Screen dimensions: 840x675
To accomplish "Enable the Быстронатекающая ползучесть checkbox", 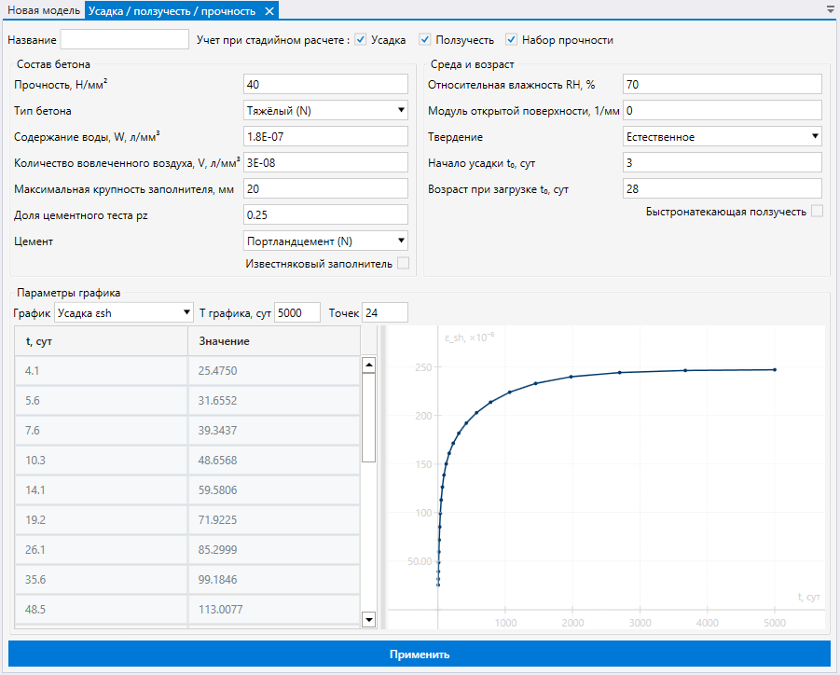I will 817,211.
